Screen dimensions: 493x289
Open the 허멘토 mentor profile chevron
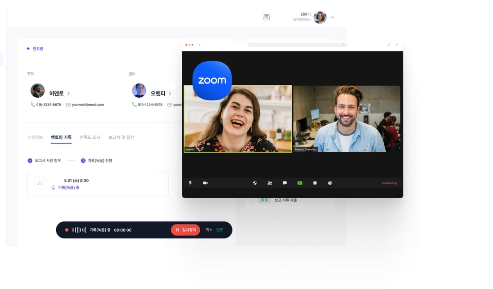(x=69, y=93)
